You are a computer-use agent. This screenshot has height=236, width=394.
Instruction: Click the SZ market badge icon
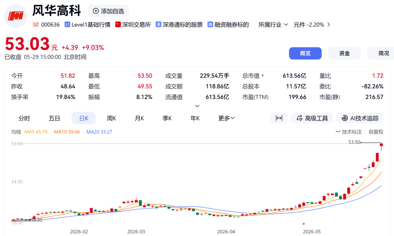click(x=36, y=24)
